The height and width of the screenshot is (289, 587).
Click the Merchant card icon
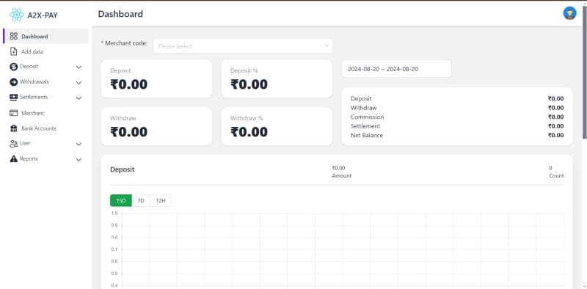(14, 113)
